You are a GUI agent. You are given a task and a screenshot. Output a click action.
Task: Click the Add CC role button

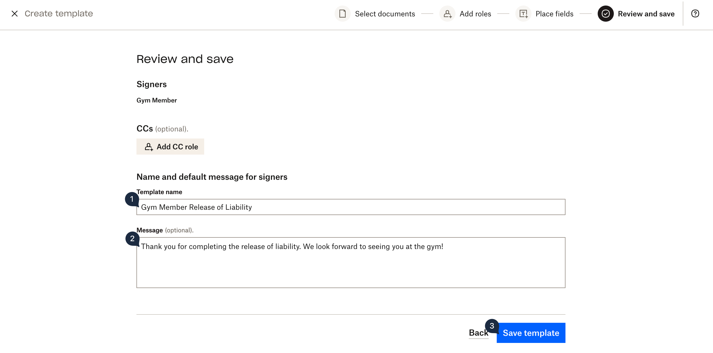click(x=170, y=147)
